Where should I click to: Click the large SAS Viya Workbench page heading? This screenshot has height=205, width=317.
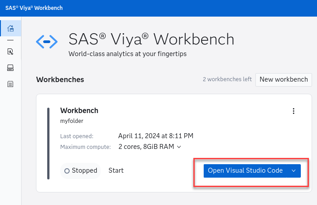151,39
